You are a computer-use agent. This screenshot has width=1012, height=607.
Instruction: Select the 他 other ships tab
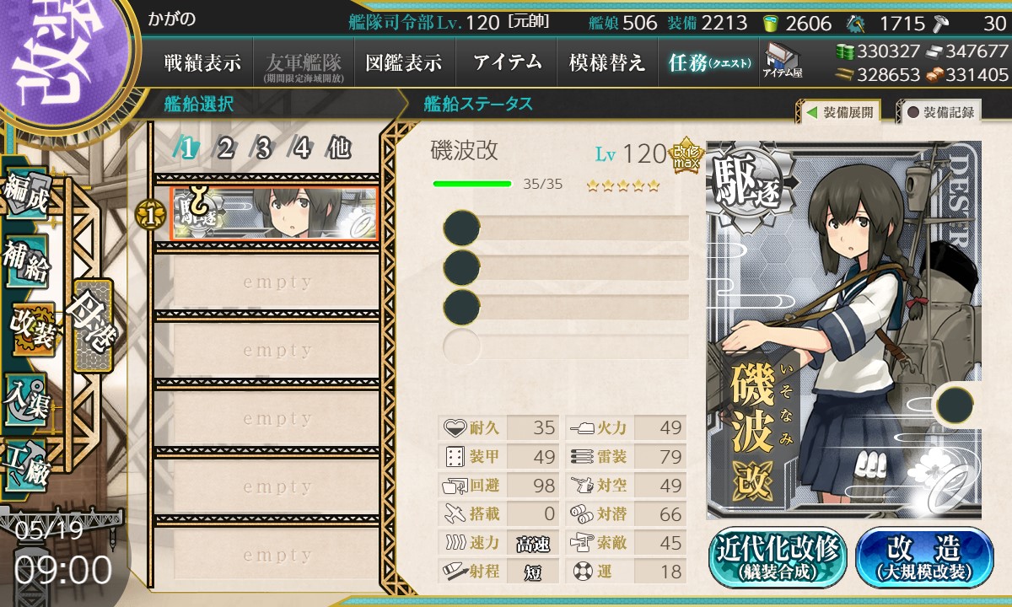click(338, 149)
